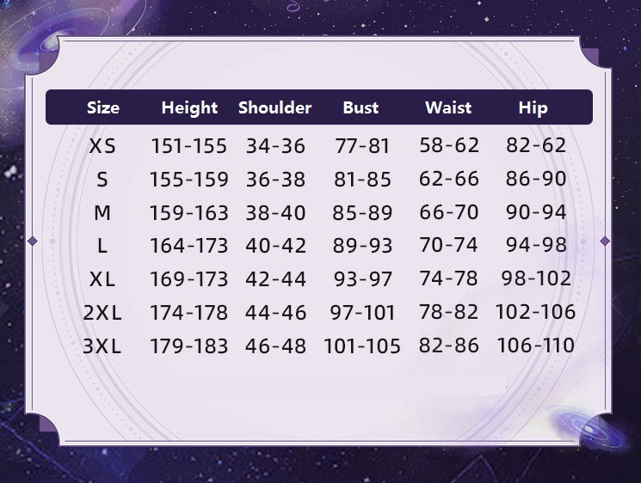
Task: Click hip value "98-102"
Action: pyautogui.click(x=536, y=278)
